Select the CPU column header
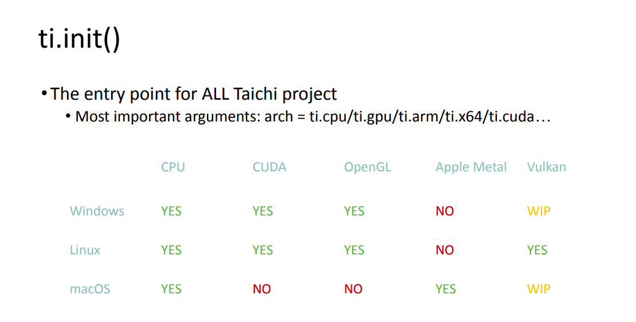 173,167
